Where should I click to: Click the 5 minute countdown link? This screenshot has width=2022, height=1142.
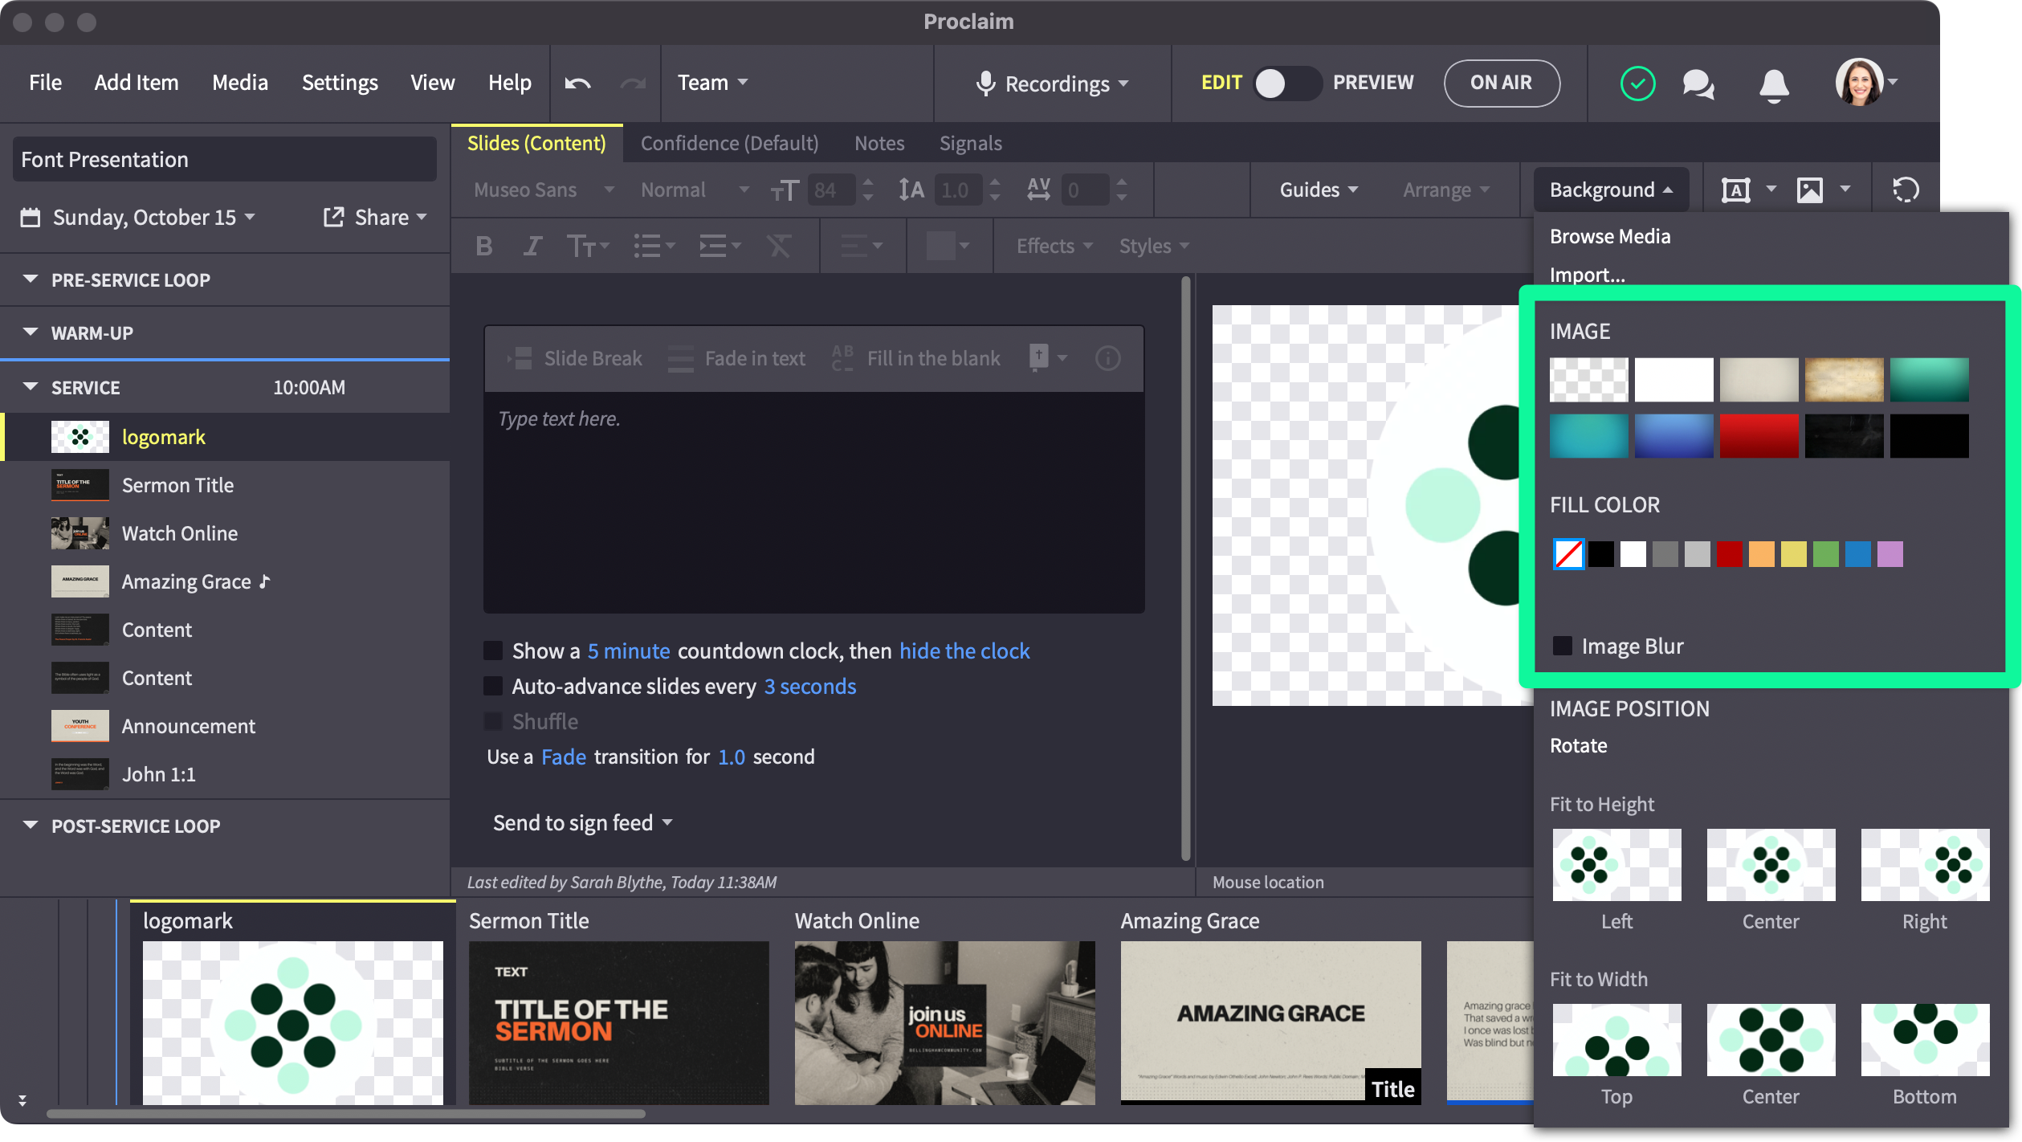(628, 651)
